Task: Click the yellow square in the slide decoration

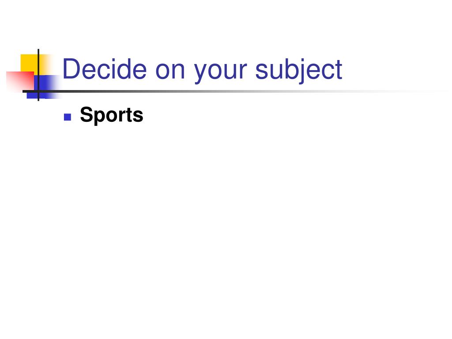Action: [30, 64]
